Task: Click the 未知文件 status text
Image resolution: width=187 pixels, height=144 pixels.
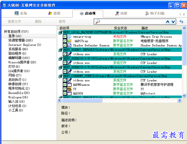Action: (x=120, y=37)
